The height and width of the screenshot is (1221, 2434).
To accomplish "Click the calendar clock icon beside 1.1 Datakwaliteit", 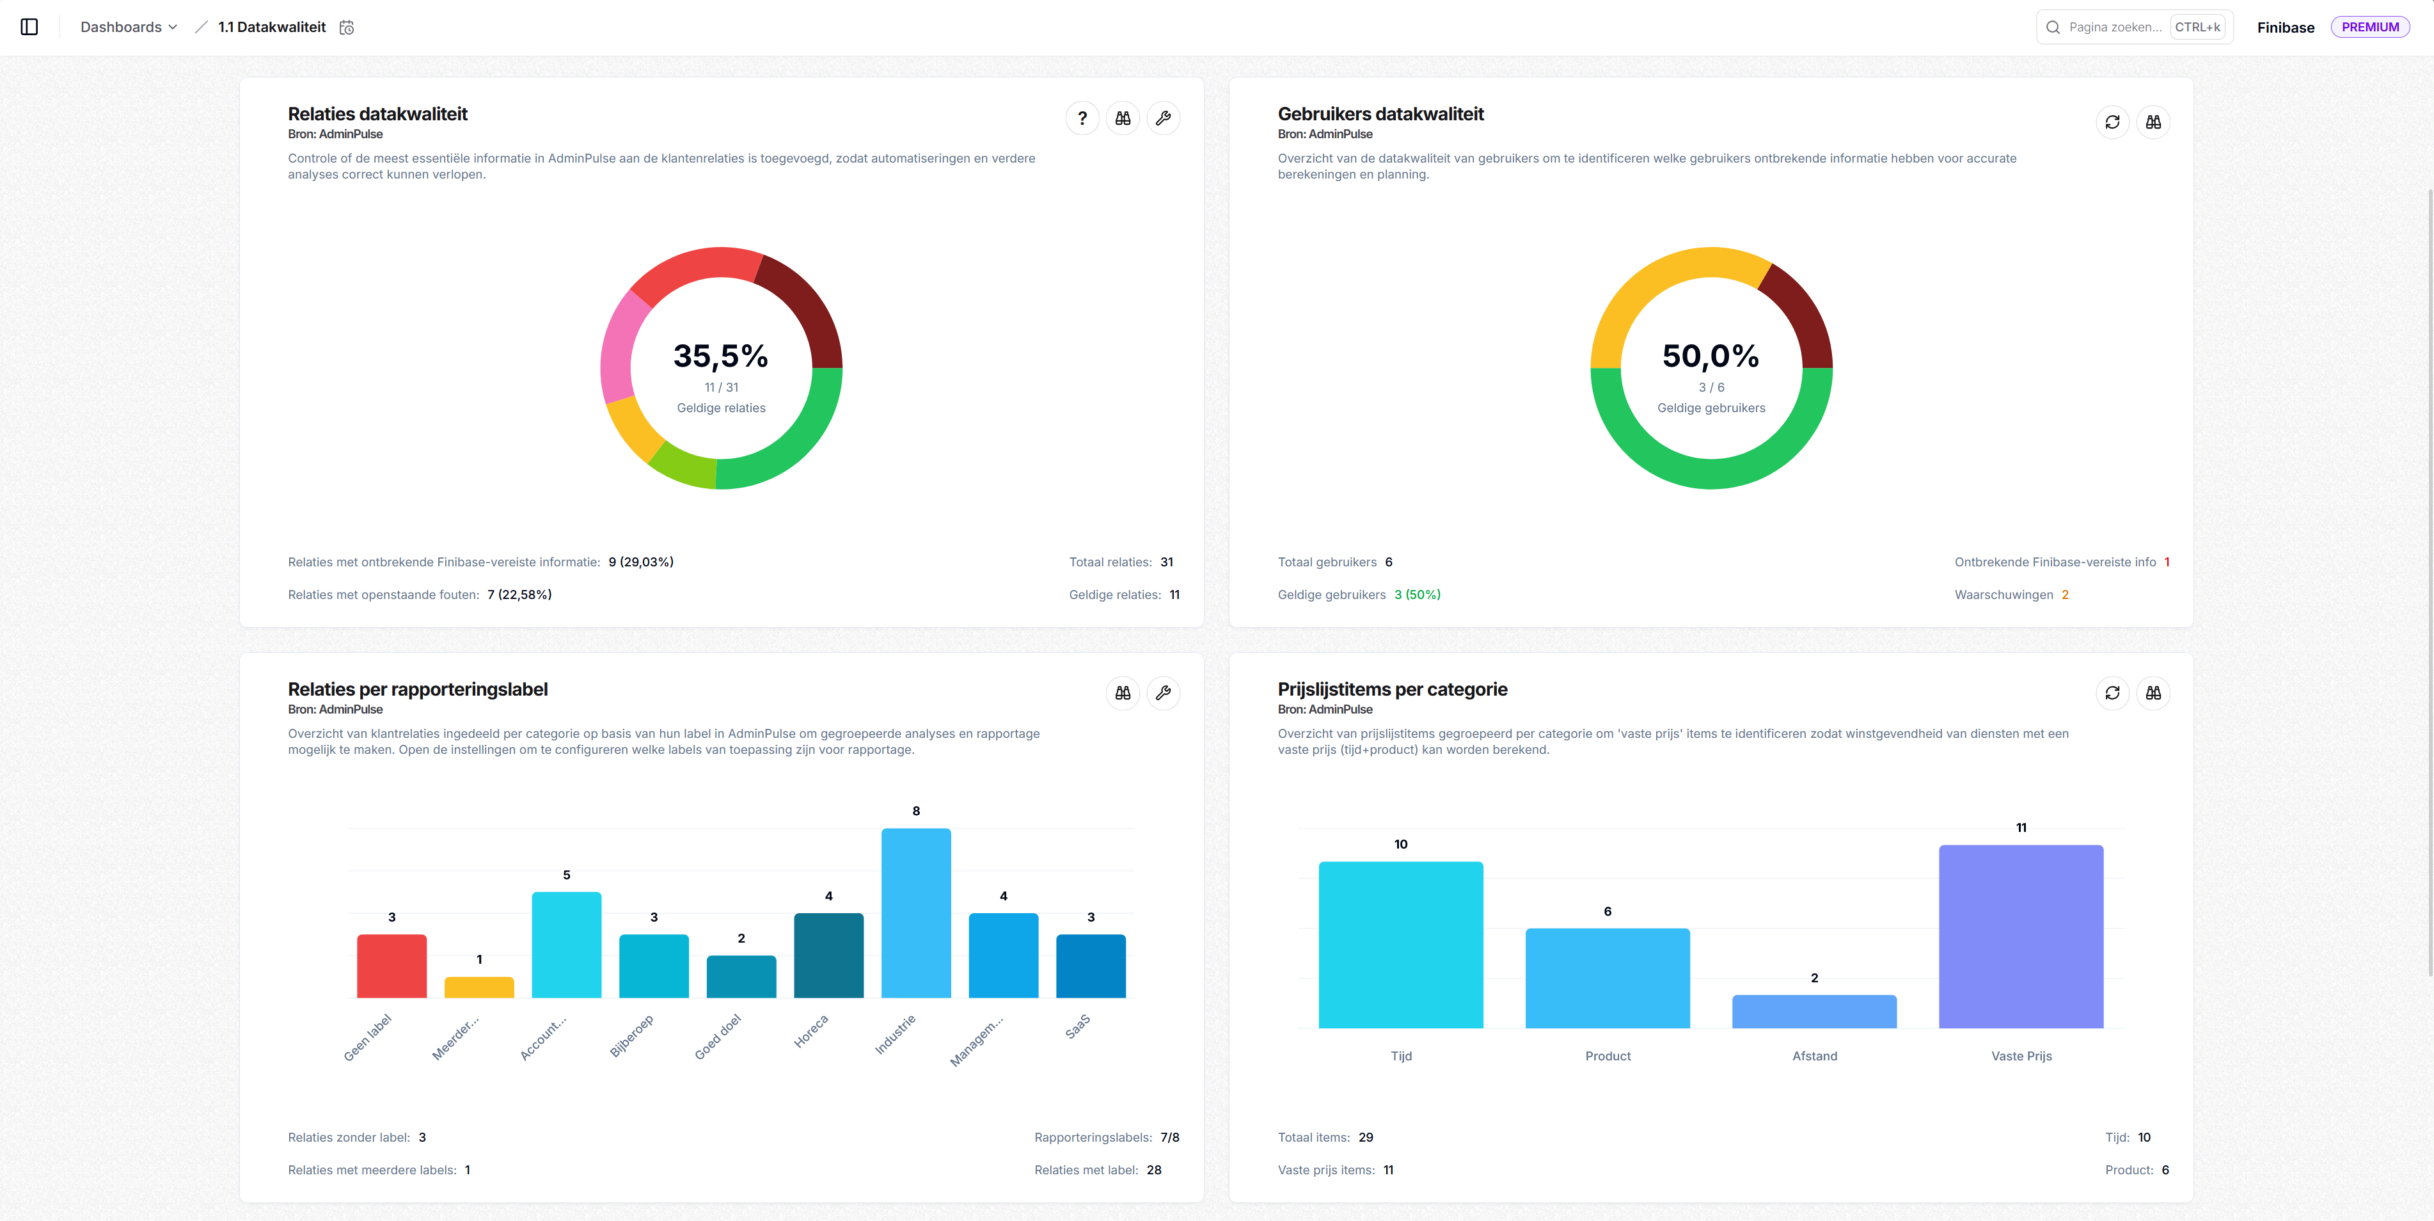I will [347, 28].
